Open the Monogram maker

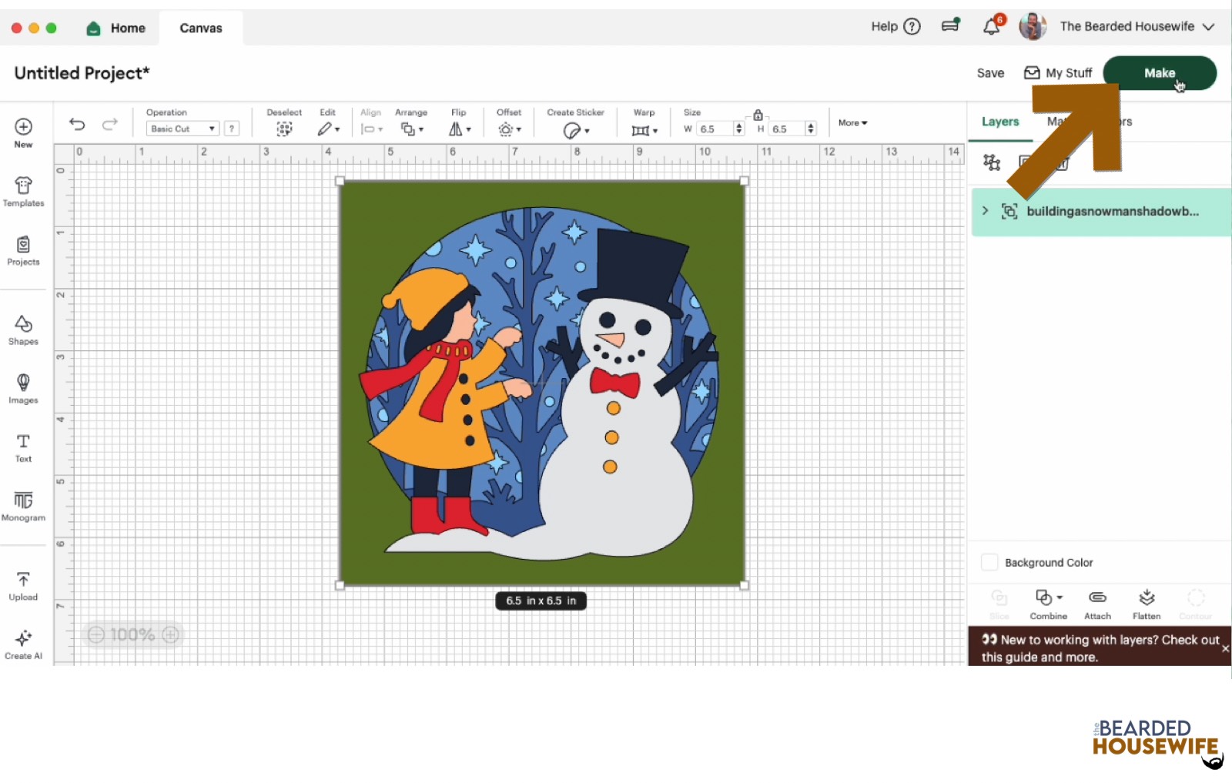pos(23,506)
